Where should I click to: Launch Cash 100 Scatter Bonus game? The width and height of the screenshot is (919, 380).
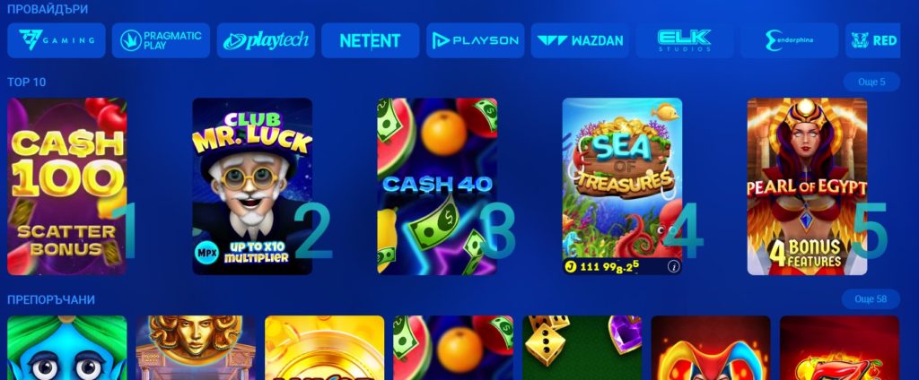pos(66,186)
